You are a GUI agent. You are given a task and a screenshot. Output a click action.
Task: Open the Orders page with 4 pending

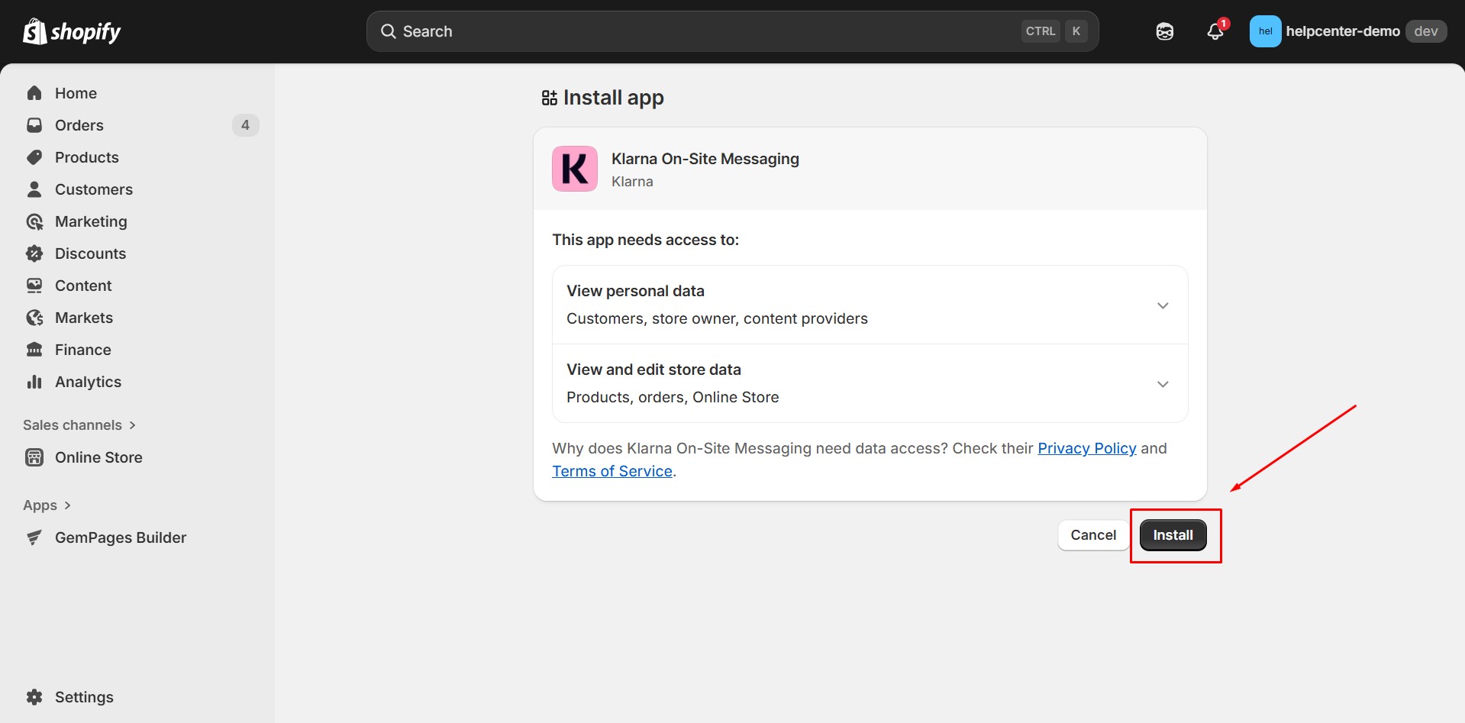tap(79, 124)
